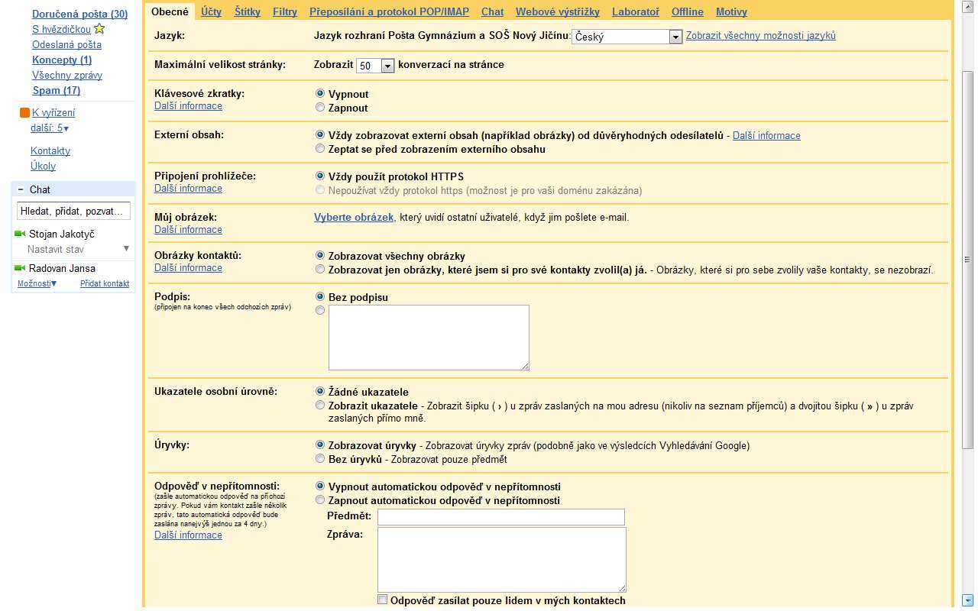Open Další informace under Připojení prohlížeče
This screenshot has height=611, width=978.
tap(188, 188)
